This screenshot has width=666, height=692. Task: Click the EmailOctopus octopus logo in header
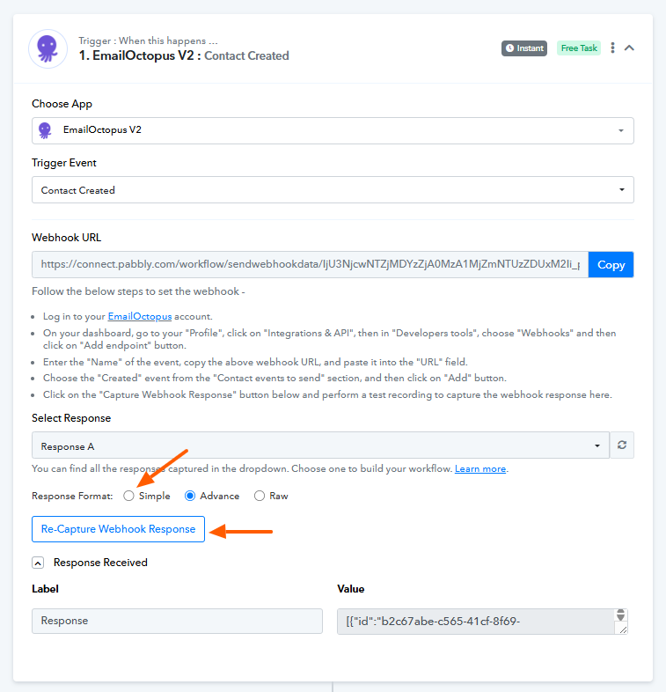coord(48,48)
